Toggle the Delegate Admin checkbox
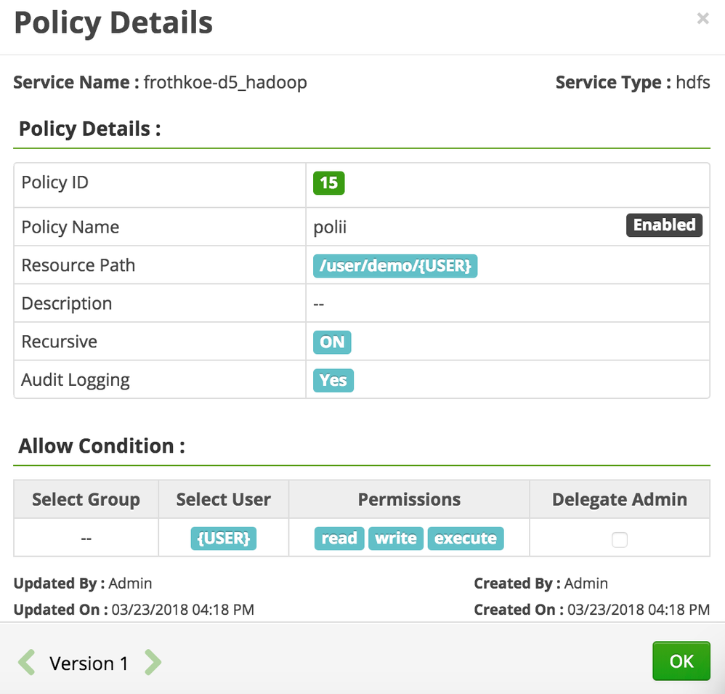Viewport: 725px width, 694px height. (619, 539)
